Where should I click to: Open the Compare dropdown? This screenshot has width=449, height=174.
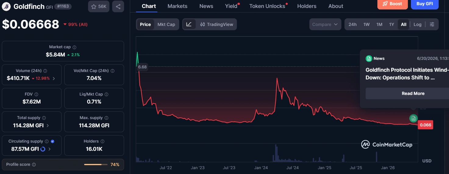pyautogui.click(x=325, y=24)
